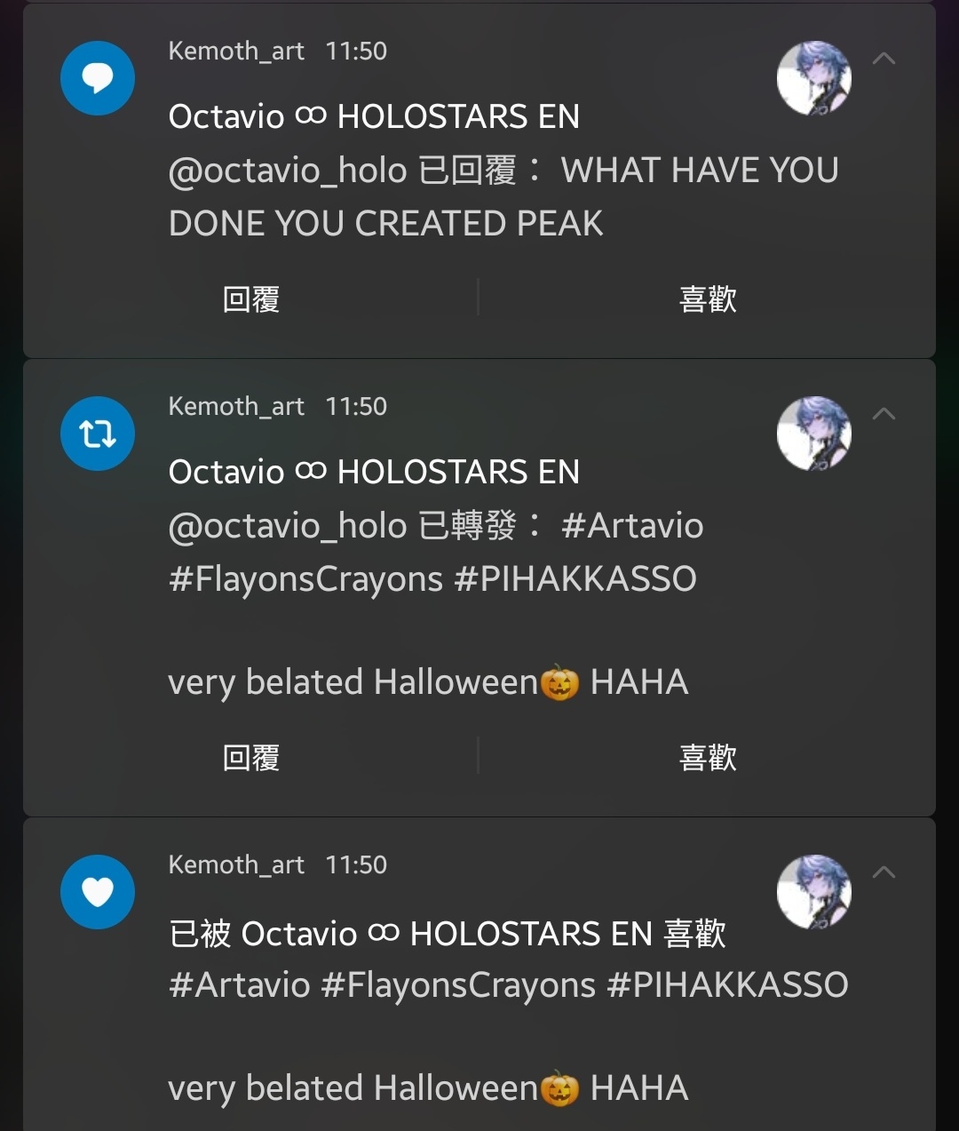Open avatar in the liked notification

[x=814, y=892]
